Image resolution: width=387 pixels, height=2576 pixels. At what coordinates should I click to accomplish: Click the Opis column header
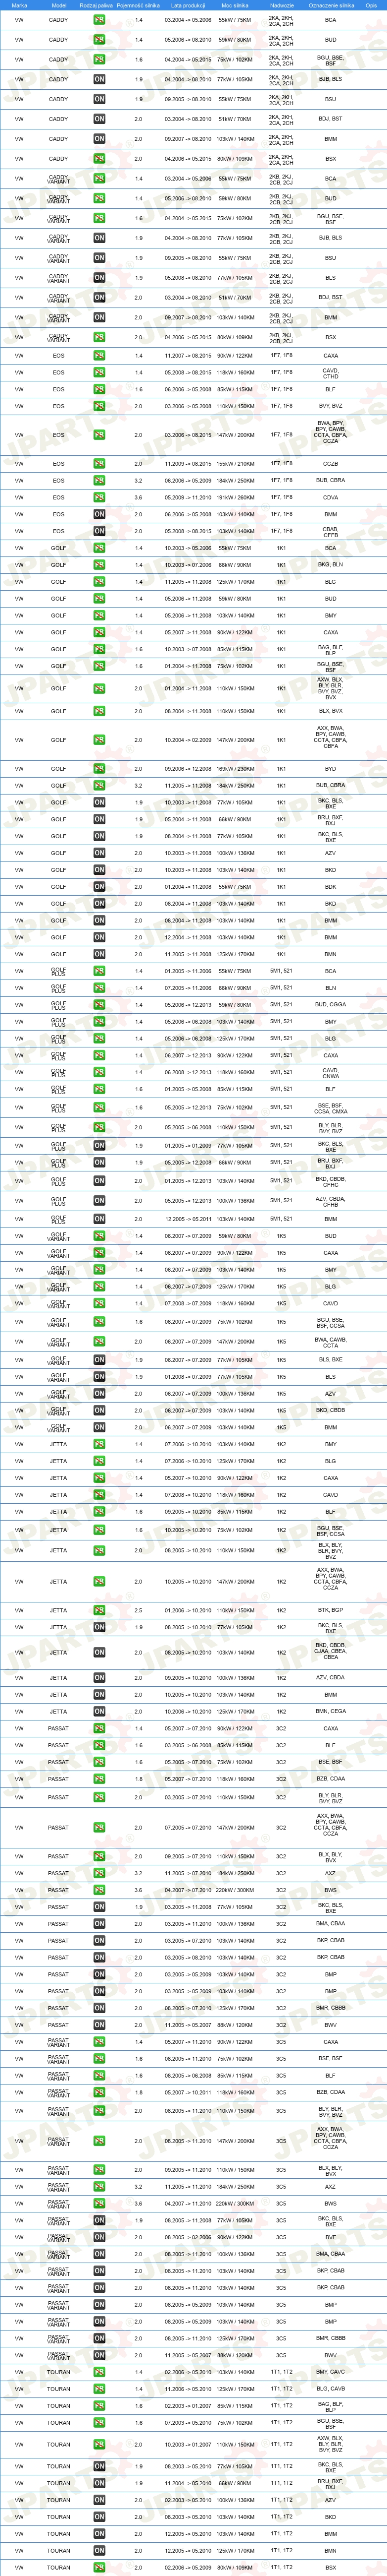371,5
